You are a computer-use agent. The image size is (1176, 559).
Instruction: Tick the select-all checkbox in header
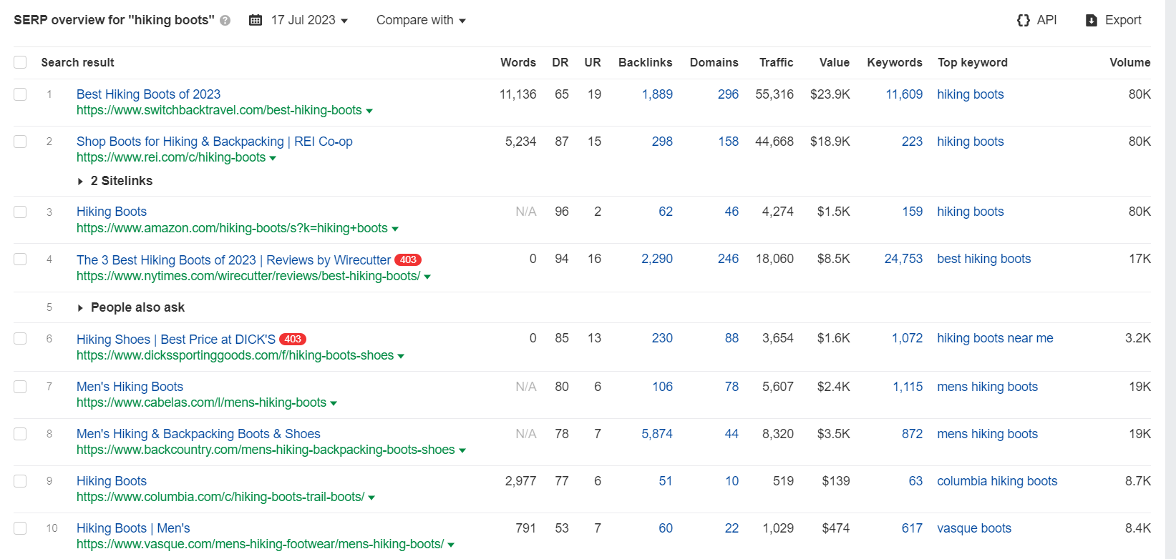(x=20, y=62)
